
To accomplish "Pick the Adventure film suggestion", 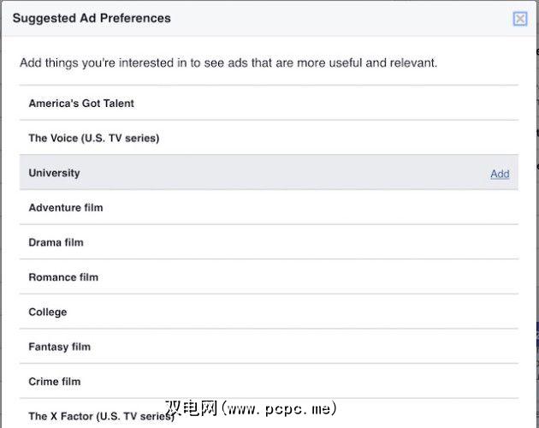I will (66, 208).
